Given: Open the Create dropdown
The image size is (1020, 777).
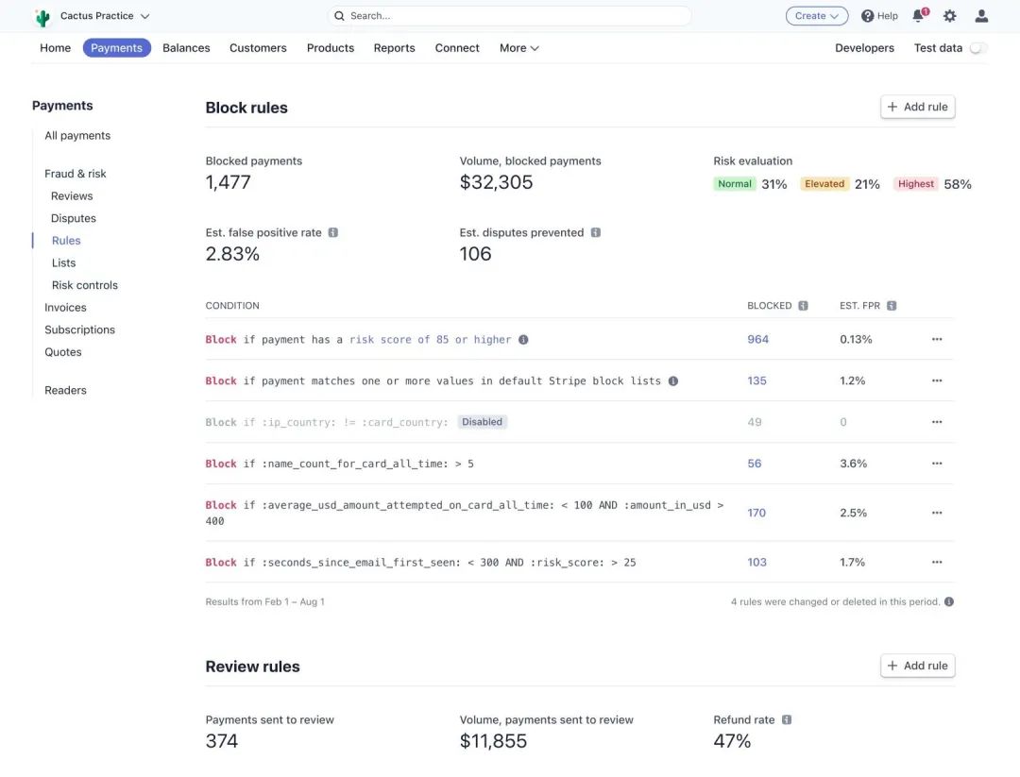Looking at the screenshot, I should pos(816,15).
